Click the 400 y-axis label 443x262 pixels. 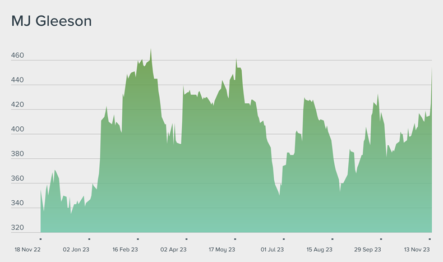(18, 130)
